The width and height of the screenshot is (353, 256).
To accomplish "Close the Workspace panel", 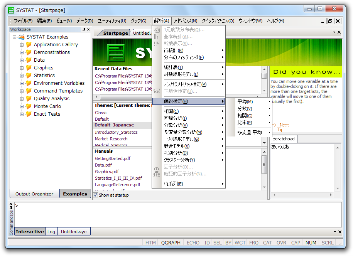I will (88, 29).
